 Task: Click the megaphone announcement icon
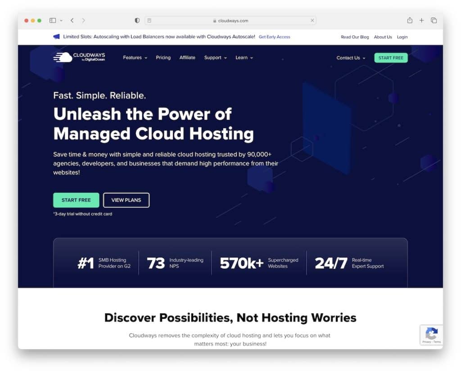[56, 36]
